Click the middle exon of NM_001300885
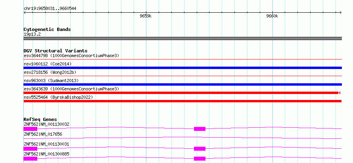The height and width of the screenshot is (163, 353). click(200, 159)
